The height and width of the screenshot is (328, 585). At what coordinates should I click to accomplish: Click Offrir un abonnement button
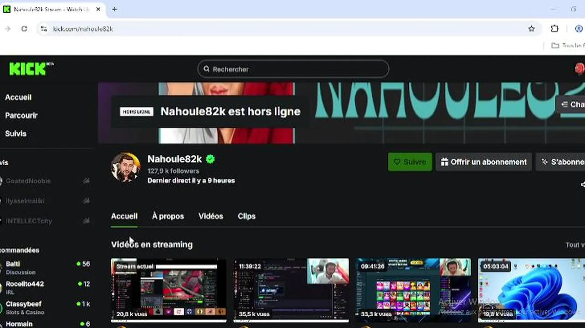click(x=483, y=162)
